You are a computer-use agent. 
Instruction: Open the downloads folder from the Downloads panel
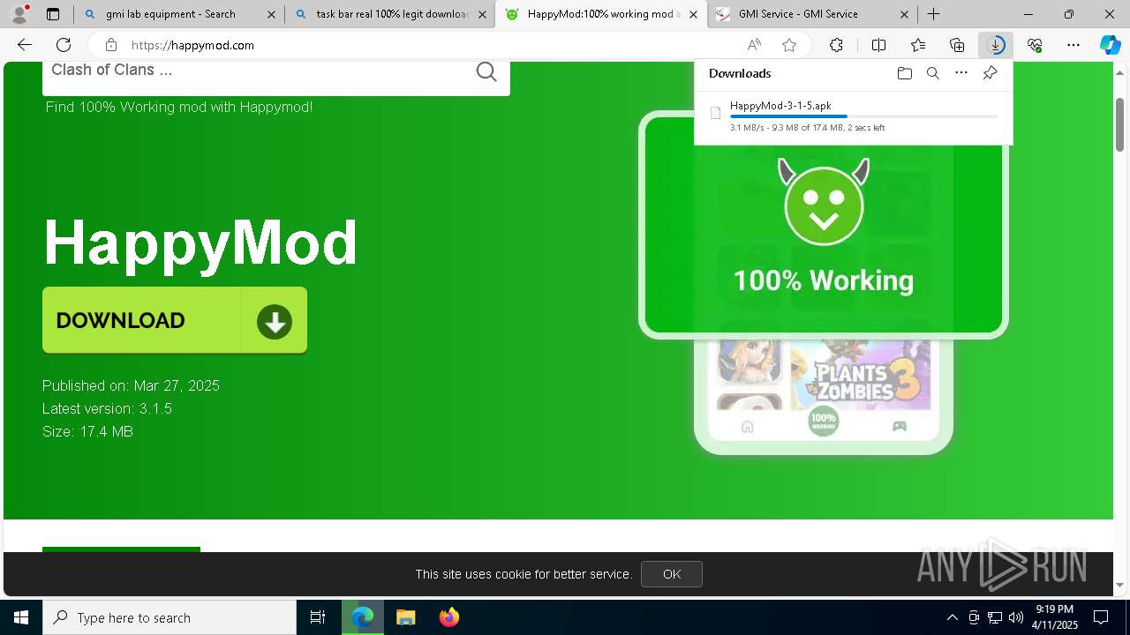[904, 73]
